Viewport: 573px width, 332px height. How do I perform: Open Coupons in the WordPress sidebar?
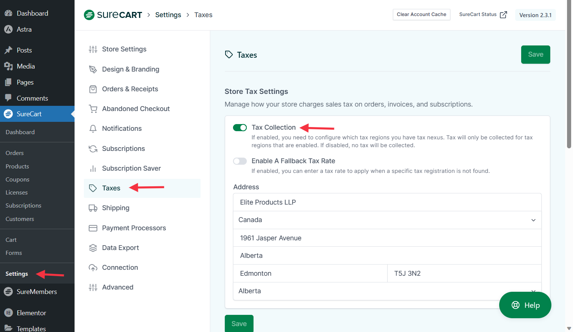(18, 179)
